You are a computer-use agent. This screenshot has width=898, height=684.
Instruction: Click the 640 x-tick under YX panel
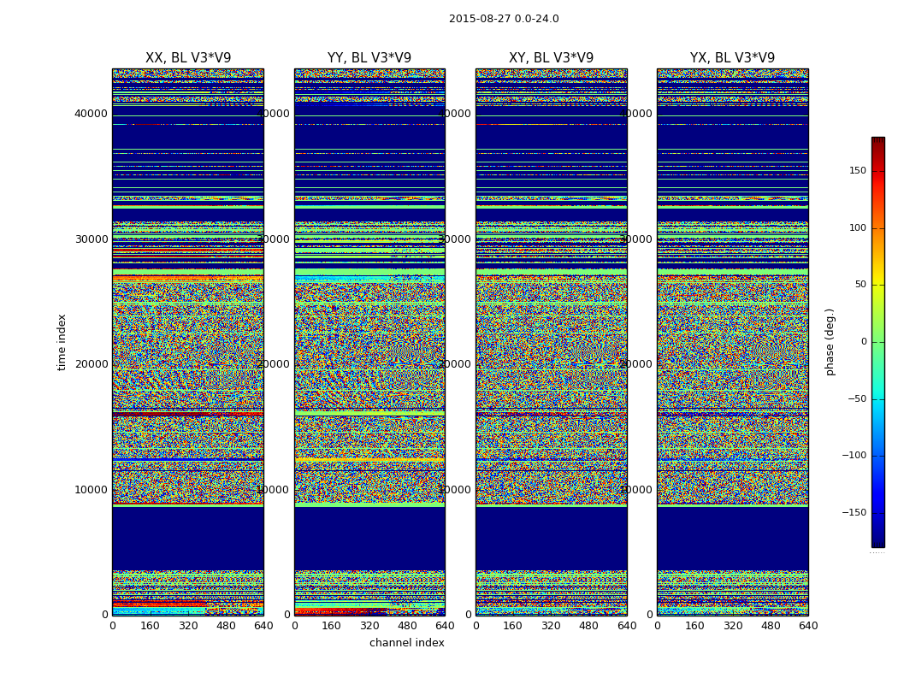click(808, 626)
